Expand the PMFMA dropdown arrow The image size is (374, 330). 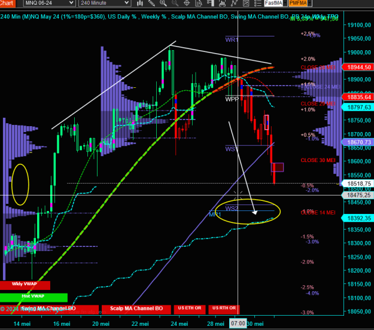coord(309,3)
